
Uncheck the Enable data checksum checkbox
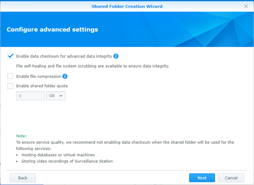tap(10, 56)
